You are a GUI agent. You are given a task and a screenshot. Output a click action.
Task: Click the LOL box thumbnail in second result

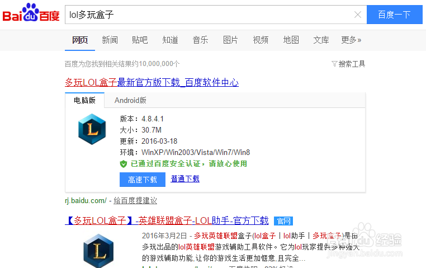pos(98,251)
